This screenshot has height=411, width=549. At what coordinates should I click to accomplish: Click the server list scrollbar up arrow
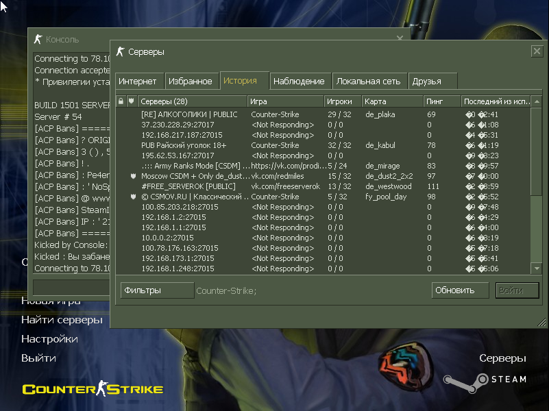pyautogui.click(x=537, y=102)
